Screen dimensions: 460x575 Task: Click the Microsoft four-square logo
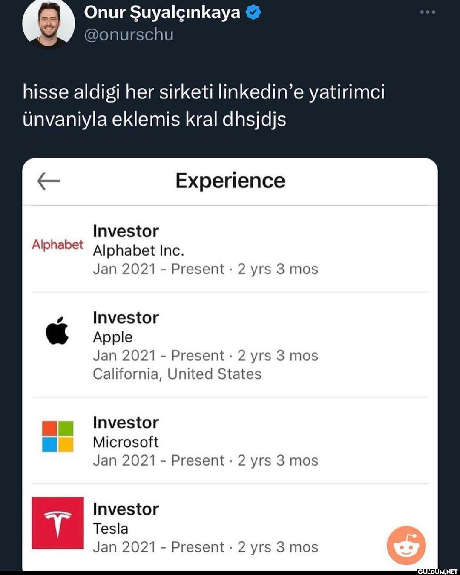pos(57,436)
